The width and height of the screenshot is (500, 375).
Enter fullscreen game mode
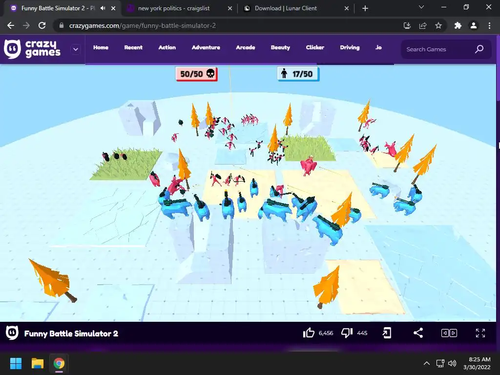coord(480,333)
